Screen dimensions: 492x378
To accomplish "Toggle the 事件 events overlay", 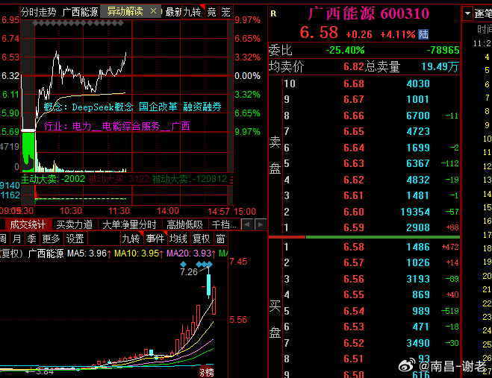I will [155, 239].
